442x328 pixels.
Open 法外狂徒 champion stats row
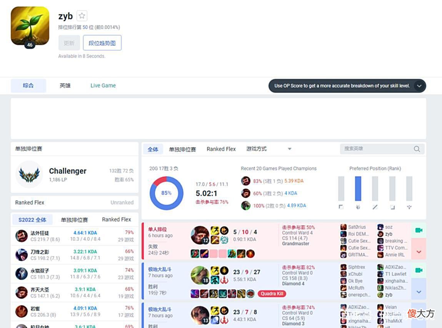pyautogui.click(x=74, y=236)
